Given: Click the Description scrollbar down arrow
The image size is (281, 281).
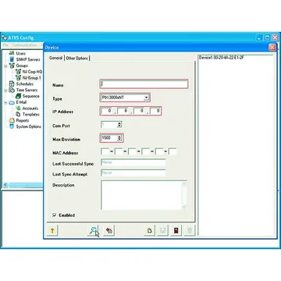Looking at the screenshot, I should (x=184, y=207).
